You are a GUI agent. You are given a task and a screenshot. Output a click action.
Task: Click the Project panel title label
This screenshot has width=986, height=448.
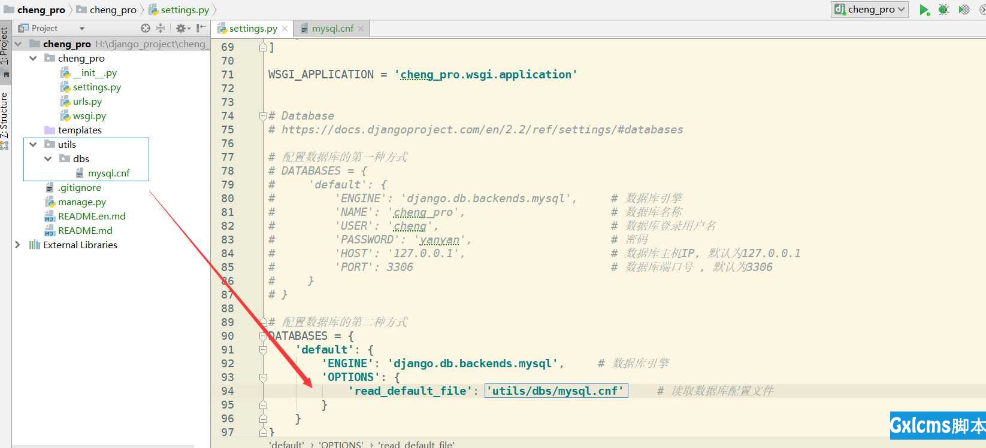44,28
